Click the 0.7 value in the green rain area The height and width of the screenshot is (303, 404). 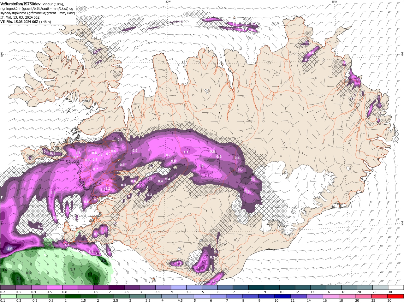coord(73,269)
